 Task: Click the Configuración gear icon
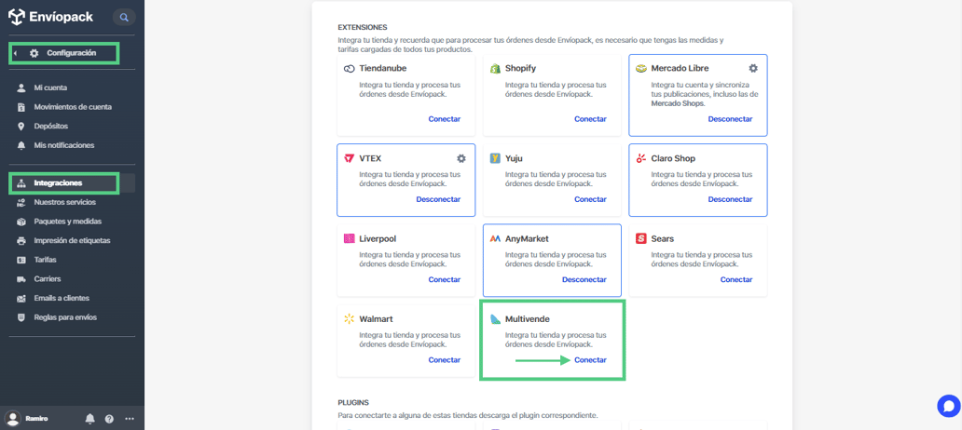[34, 53]
